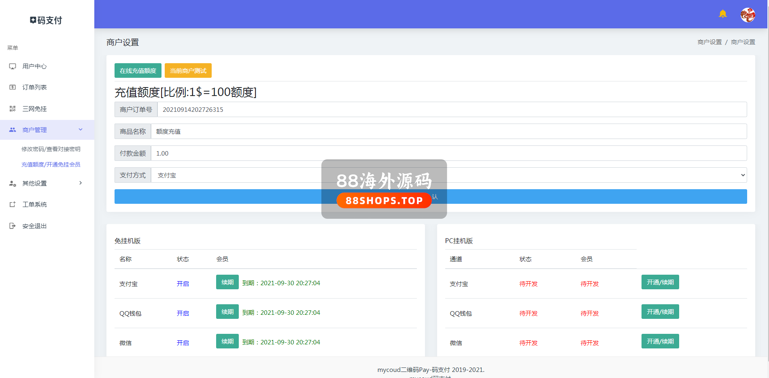Click 开通/续期 for PC QQ钱包 channel
This screenshot has width=769, height=378.
pyautogui.click(x=660, y=312)
